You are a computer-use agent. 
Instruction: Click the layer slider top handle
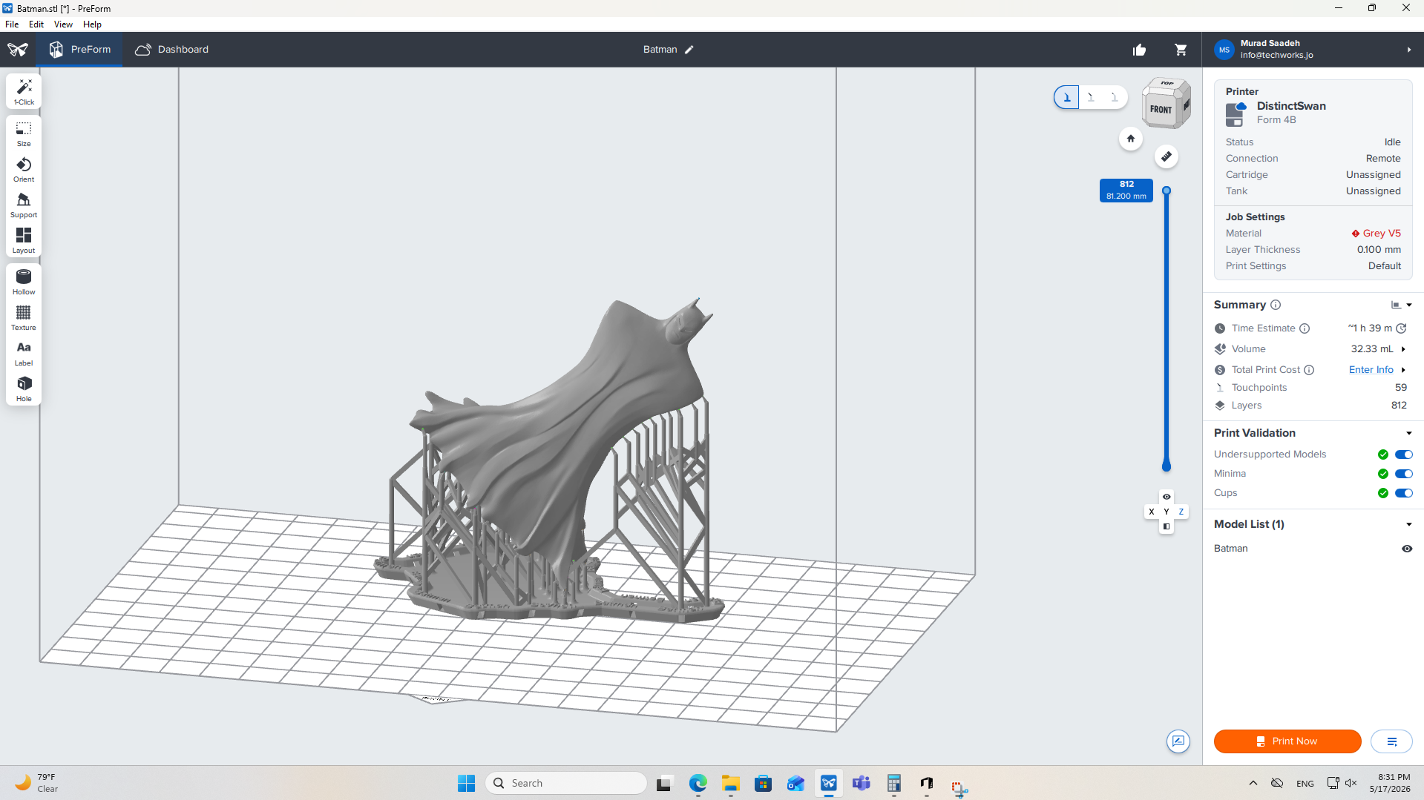pos(1167,191)
